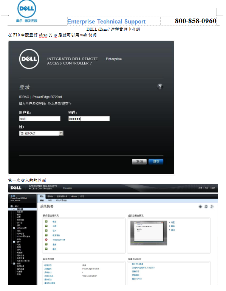
Task: Click the Dell logo at the document top
Action: (27, 9)
